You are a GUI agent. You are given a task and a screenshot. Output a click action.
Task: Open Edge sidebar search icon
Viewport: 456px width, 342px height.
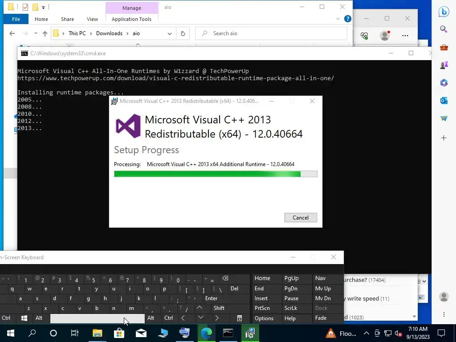pyautogui.click(x=444, y=29)
